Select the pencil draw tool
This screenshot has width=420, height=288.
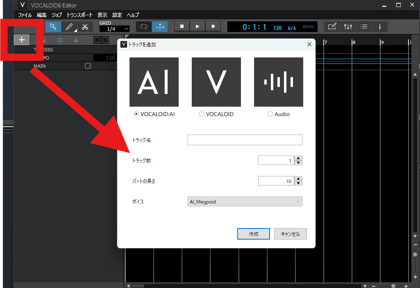tap(69, 27)
